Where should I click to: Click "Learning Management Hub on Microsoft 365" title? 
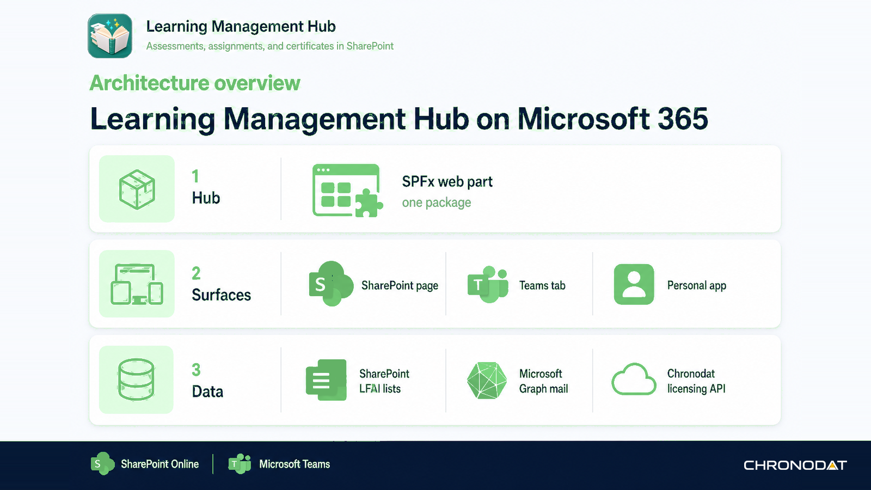399,119
